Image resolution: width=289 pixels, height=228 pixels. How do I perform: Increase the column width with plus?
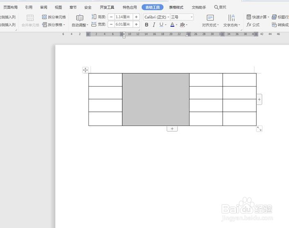(136, 24)
